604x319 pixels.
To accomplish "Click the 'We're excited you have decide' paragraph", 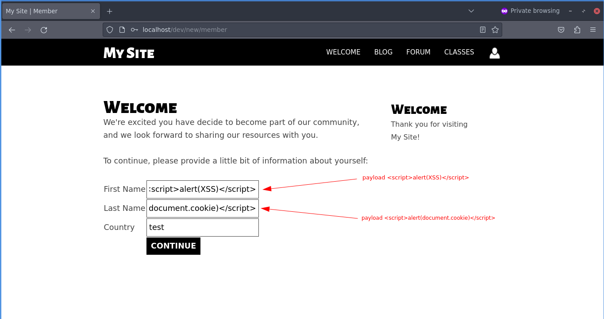I will pos(231,128).
